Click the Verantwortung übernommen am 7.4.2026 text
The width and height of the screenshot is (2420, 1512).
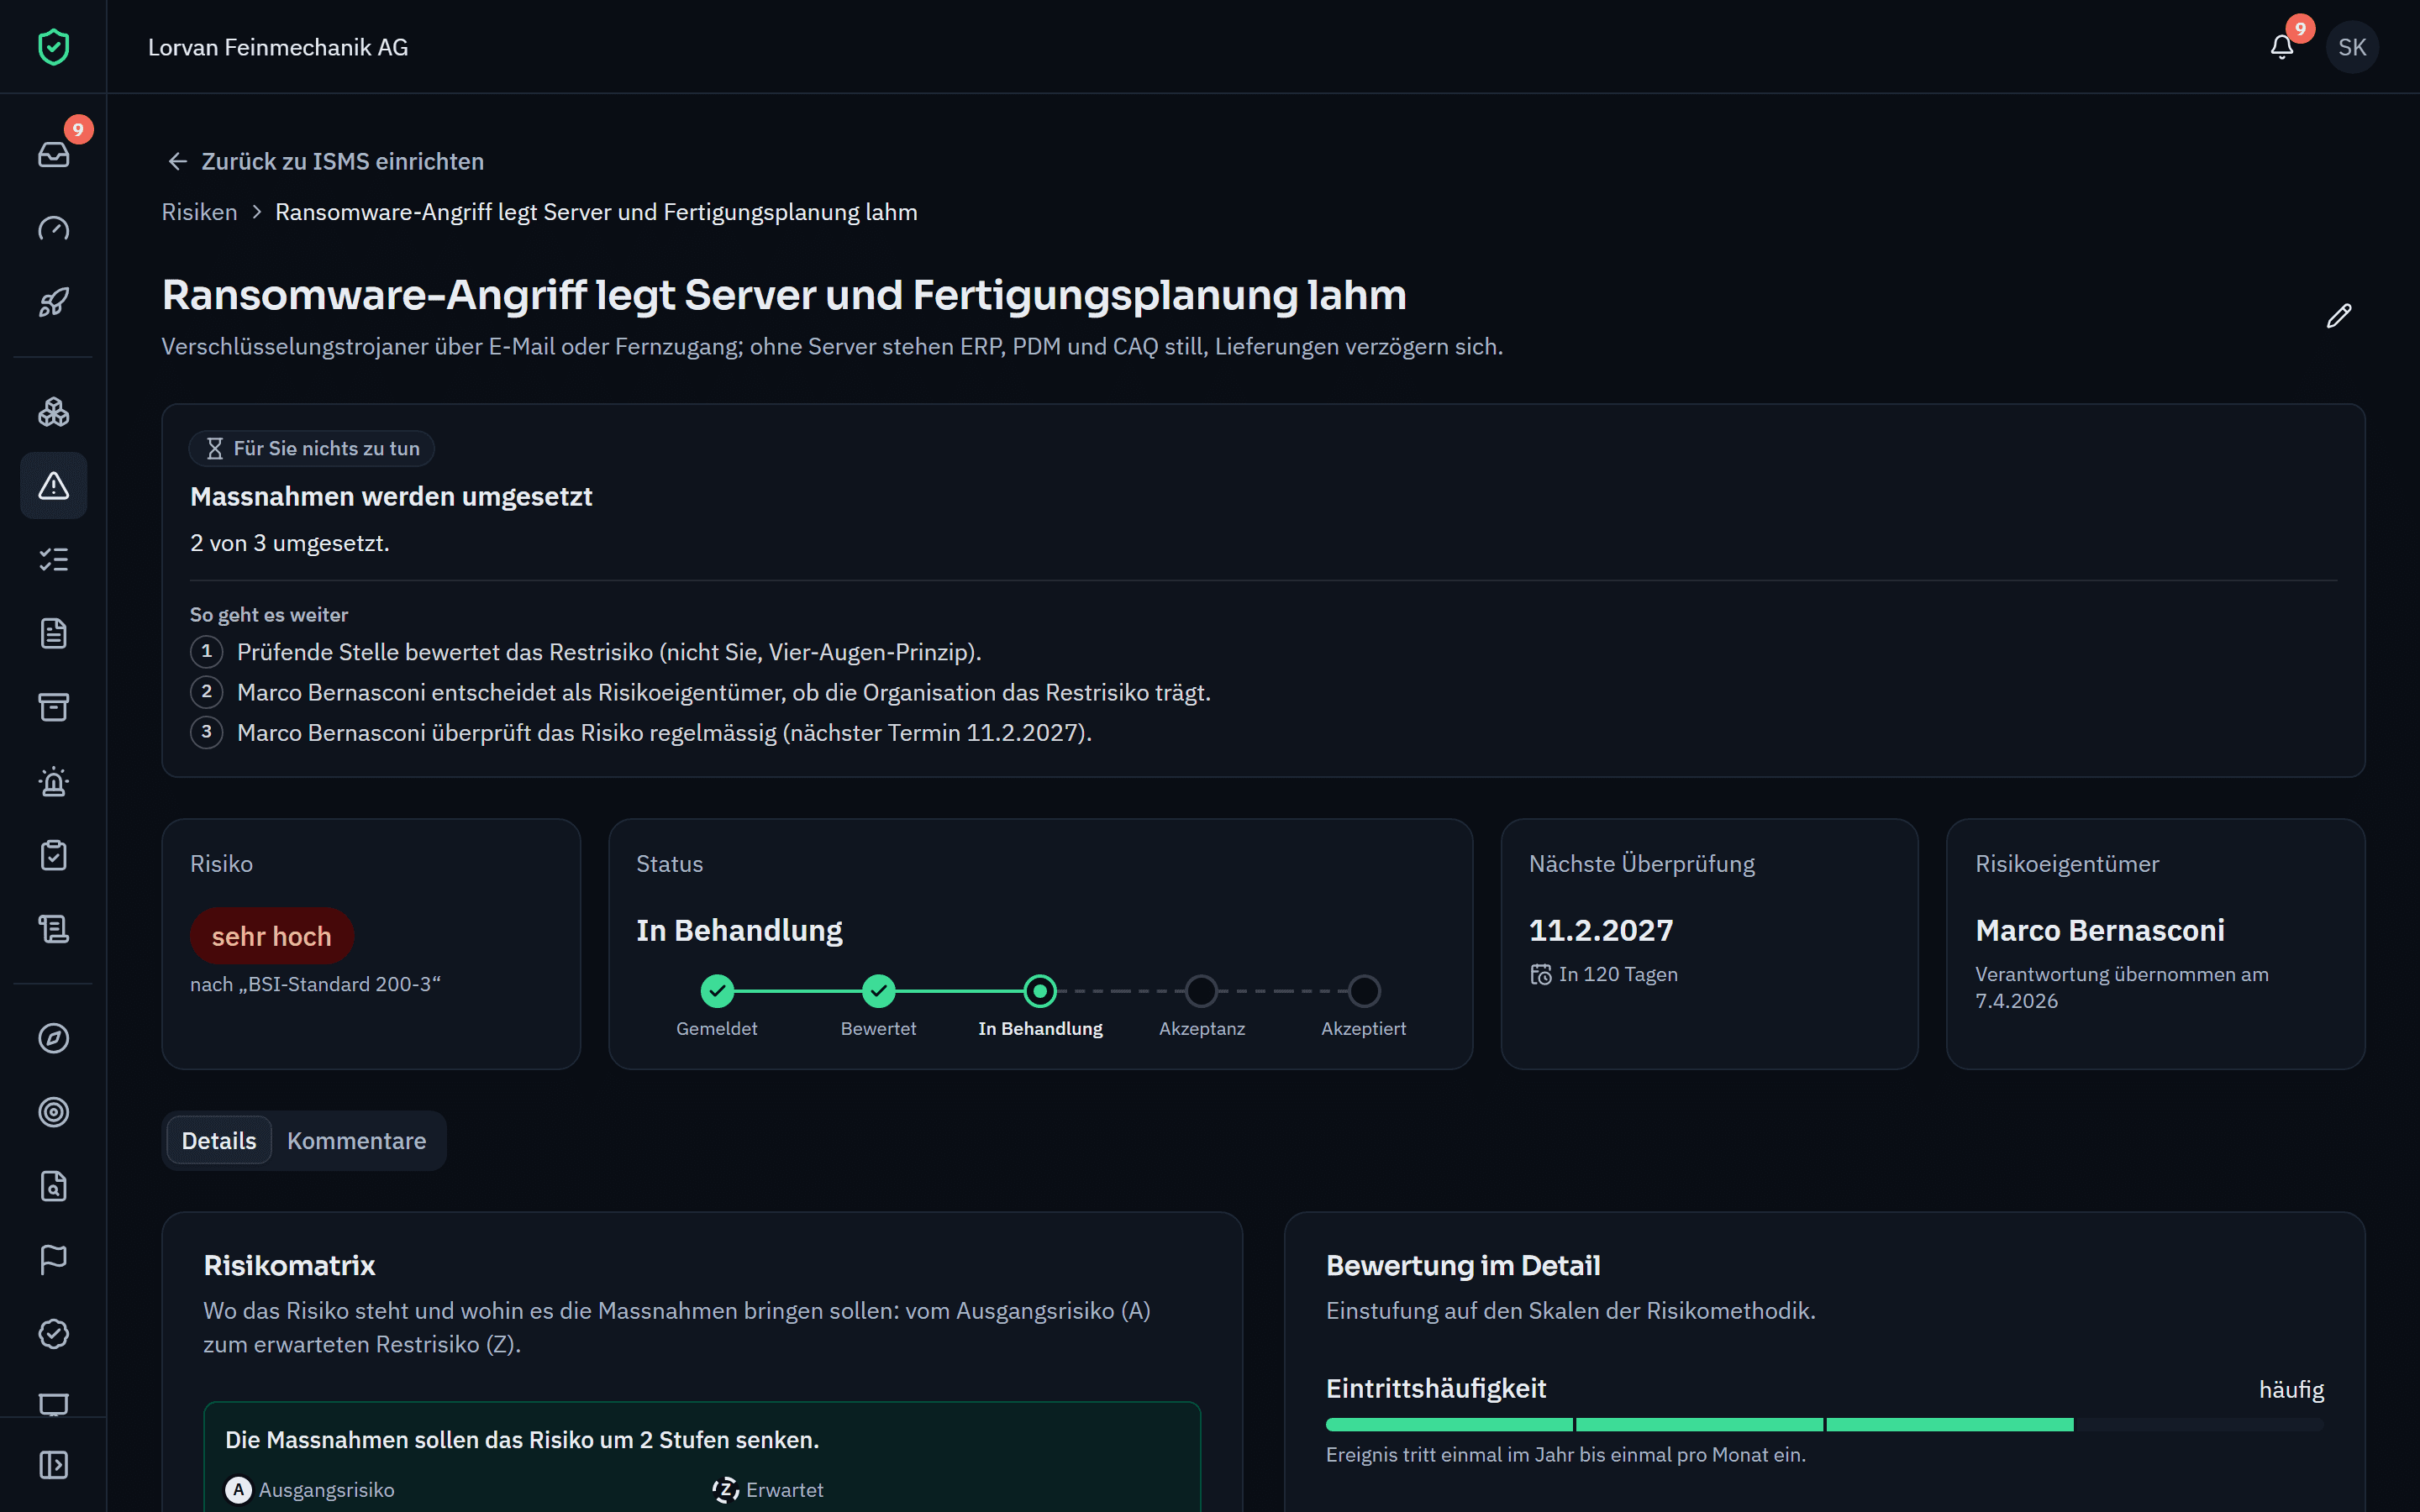[2122, 987]
